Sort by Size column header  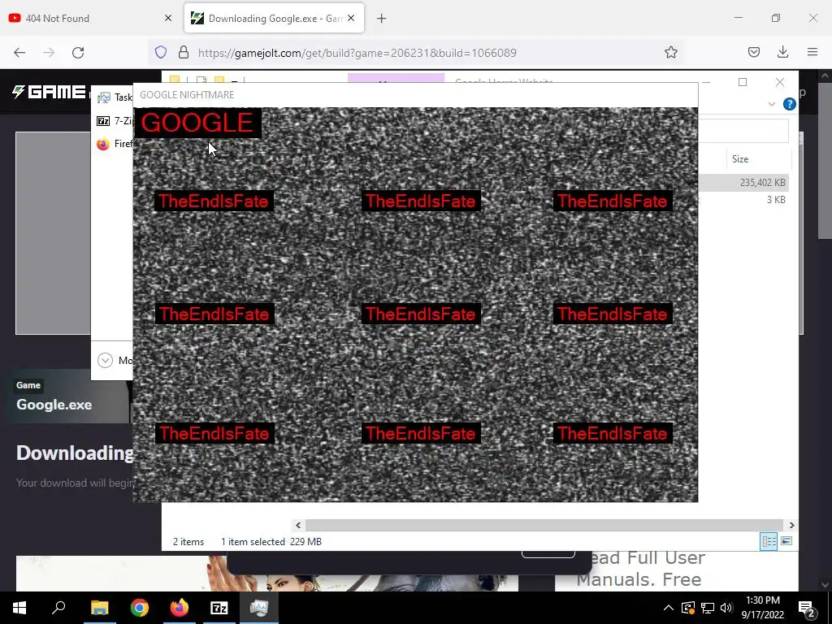click(740, 159)
